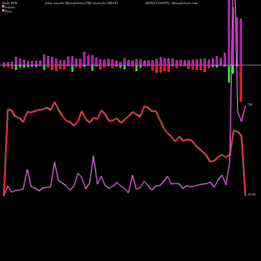The image size is (261, 261).
Task: Select the 'Price' legend label
Action: point(8,11)
